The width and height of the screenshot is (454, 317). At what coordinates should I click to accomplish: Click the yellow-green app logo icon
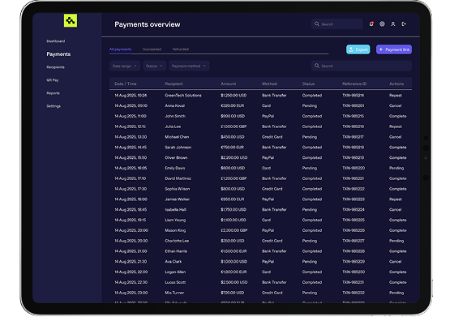[71, 20]
